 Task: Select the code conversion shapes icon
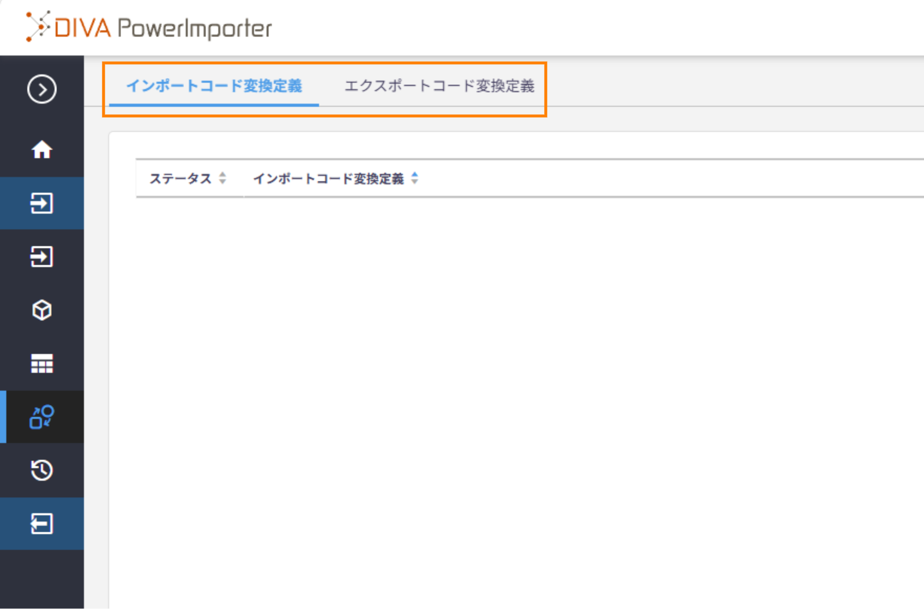pyautogui.click(x=42, y=417)
